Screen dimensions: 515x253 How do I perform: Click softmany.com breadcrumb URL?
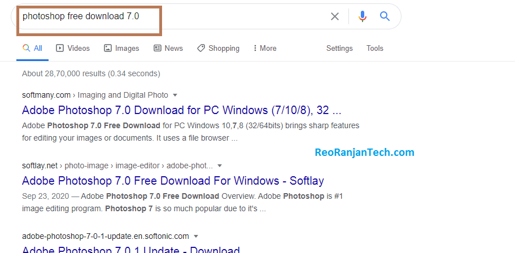(x=46, y=95)
